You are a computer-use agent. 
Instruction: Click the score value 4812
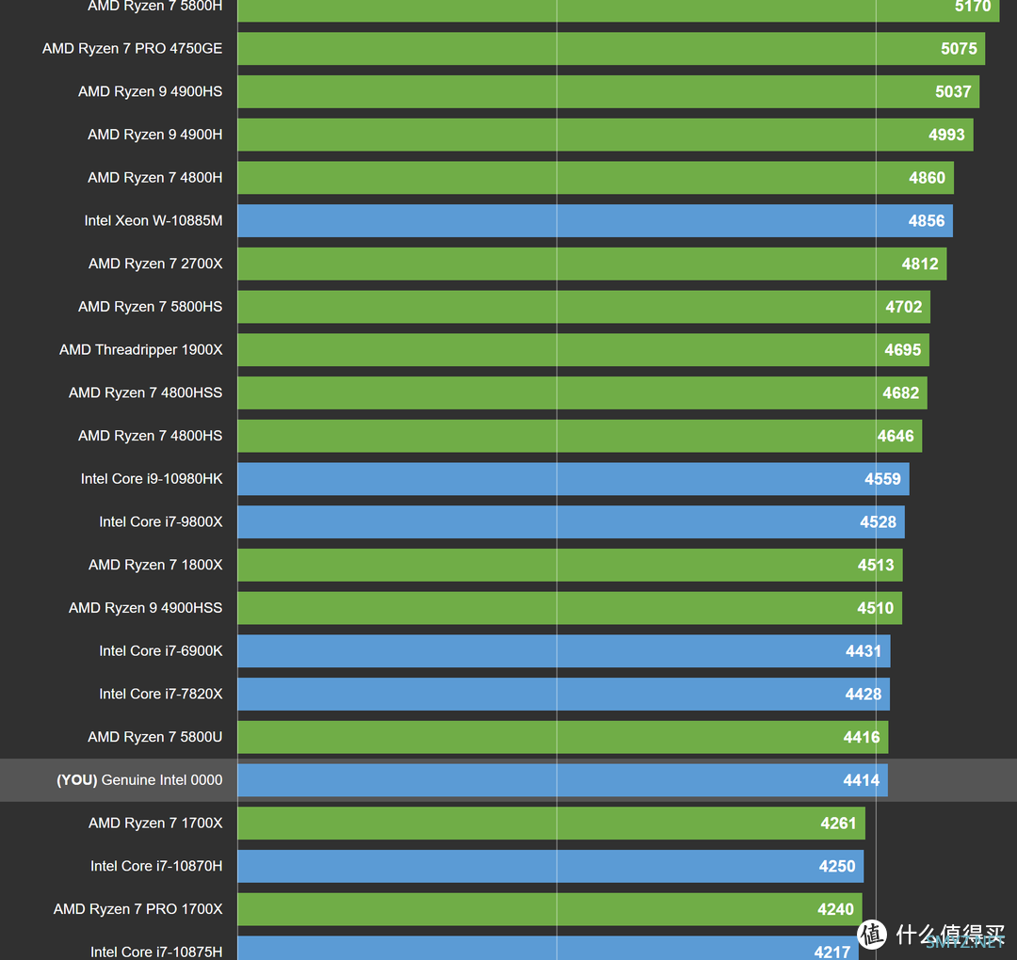click(x=920, y=264)
